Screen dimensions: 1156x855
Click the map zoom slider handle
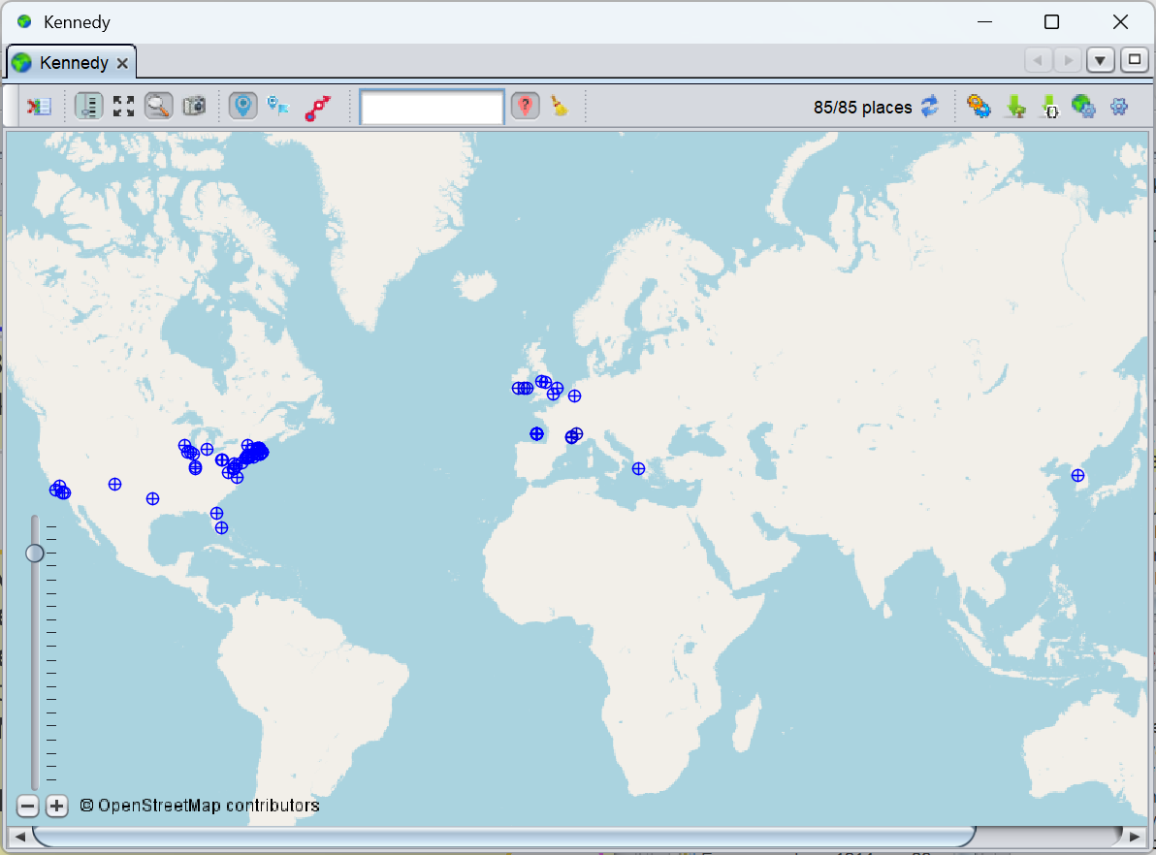(x=35, y=553)
